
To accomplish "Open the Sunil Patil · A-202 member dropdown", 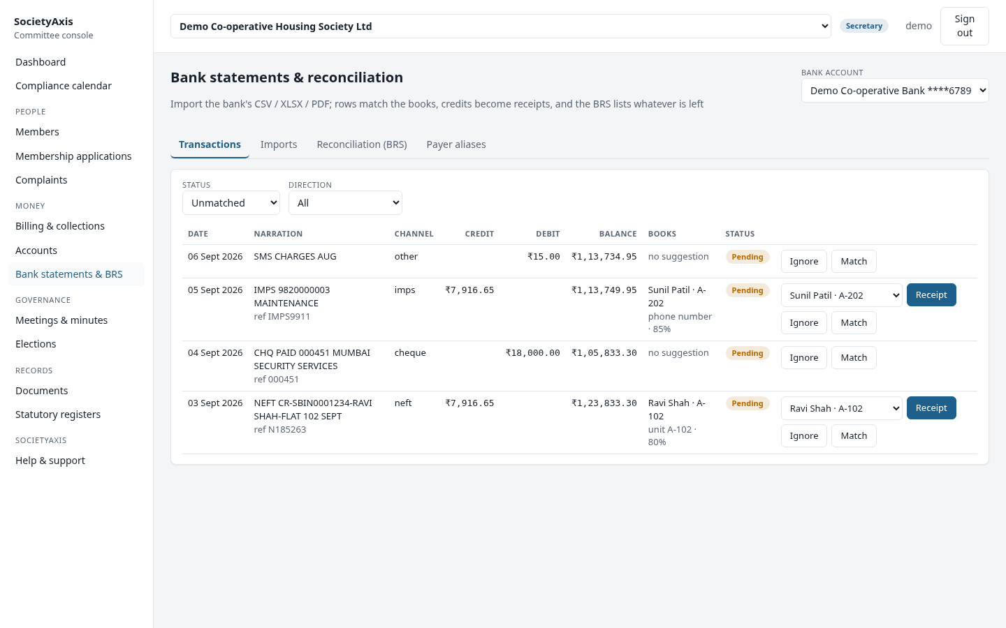I will [x=842, y=295].
